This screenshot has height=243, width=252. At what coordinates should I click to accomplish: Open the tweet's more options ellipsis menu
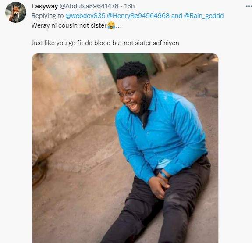point(249,6)
